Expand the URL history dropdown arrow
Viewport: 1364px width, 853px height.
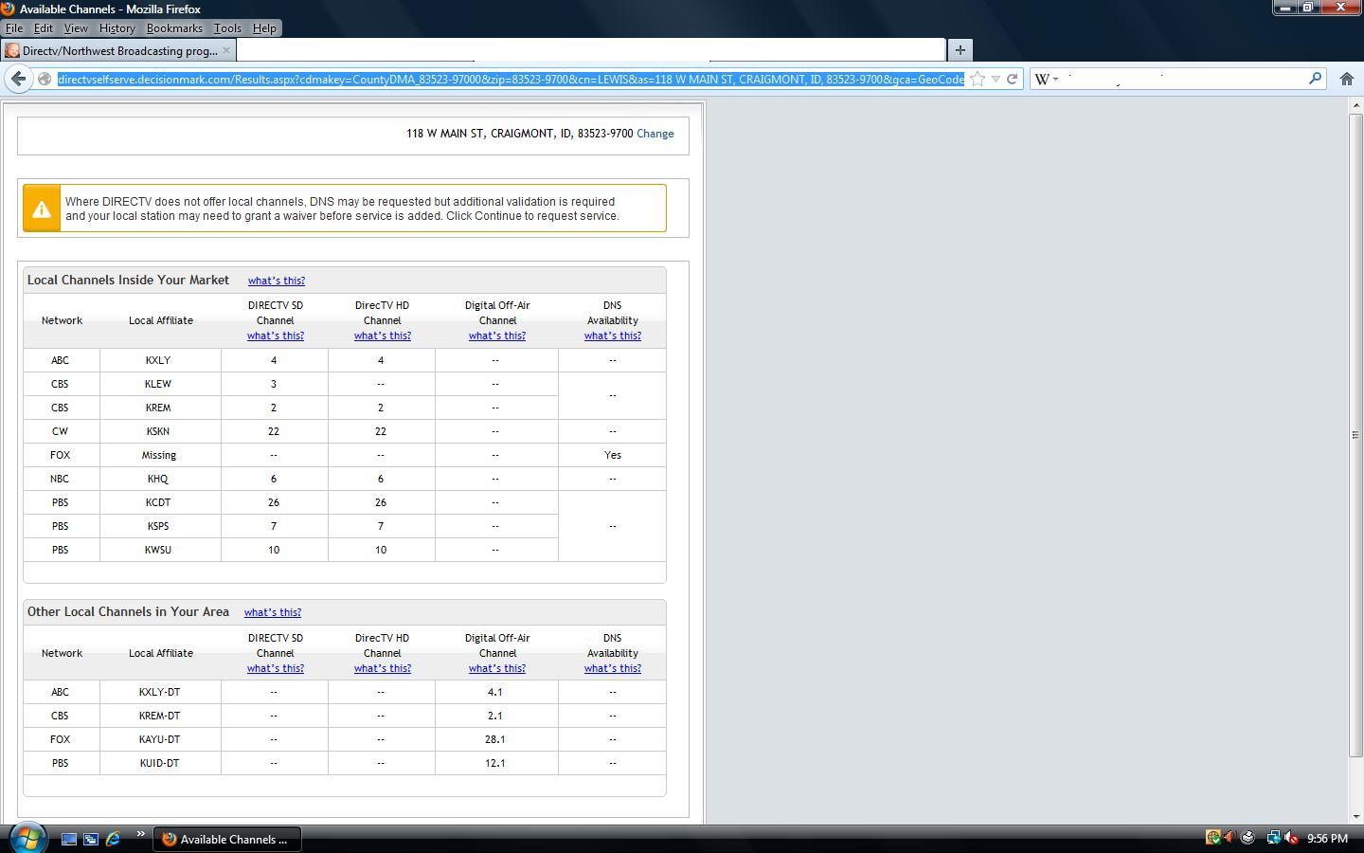996,80
